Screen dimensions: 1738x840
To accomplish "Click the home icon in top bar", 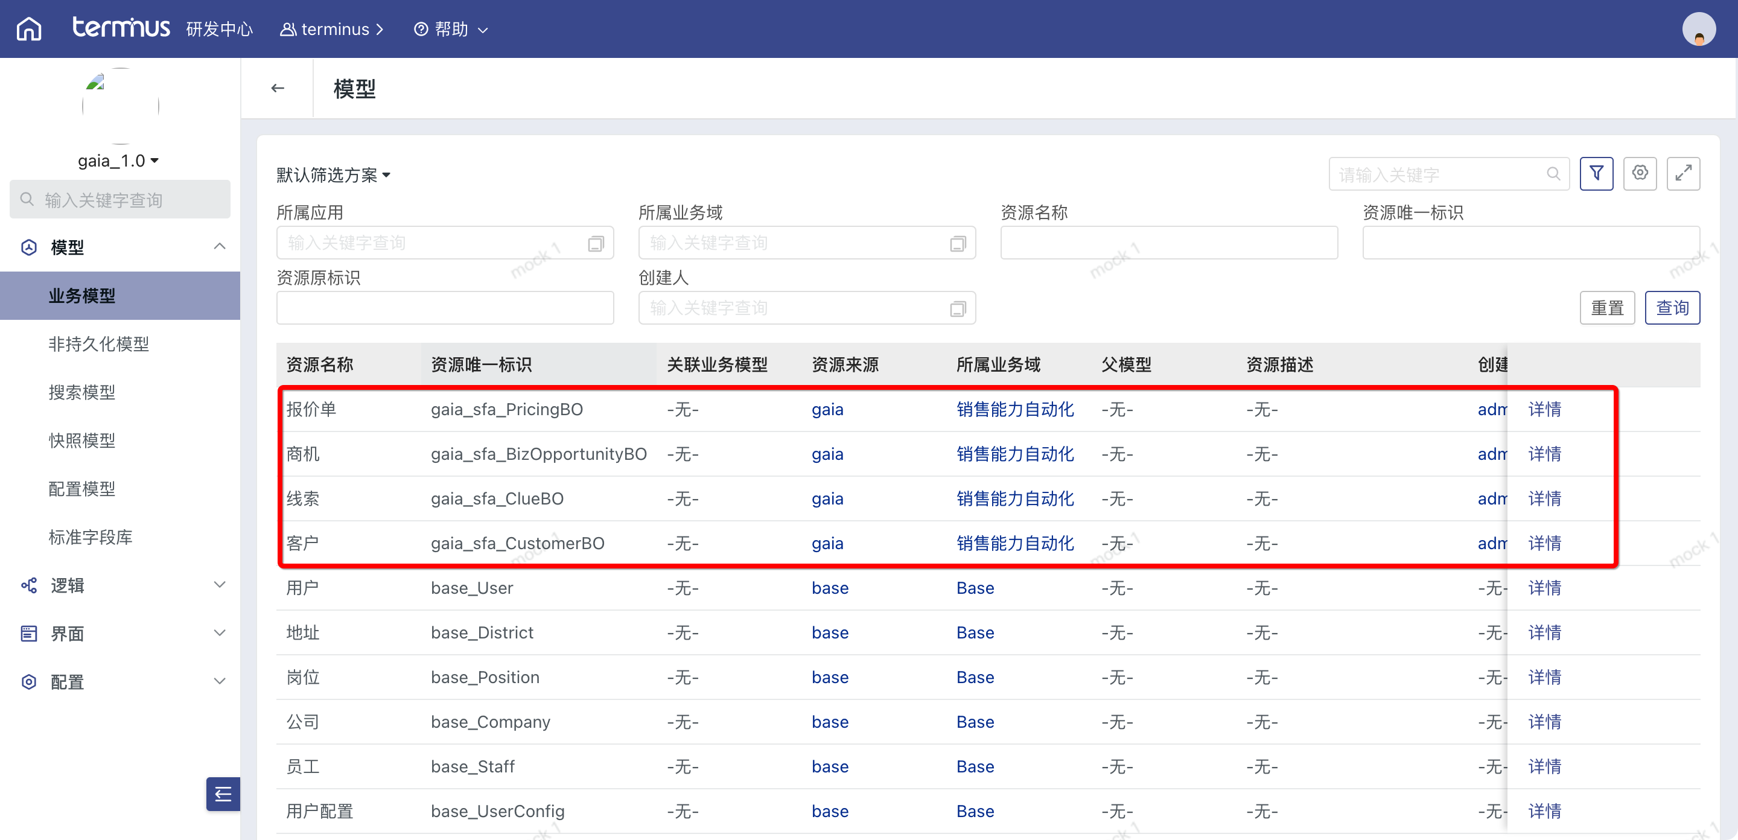I will click(x=28, y=29).
